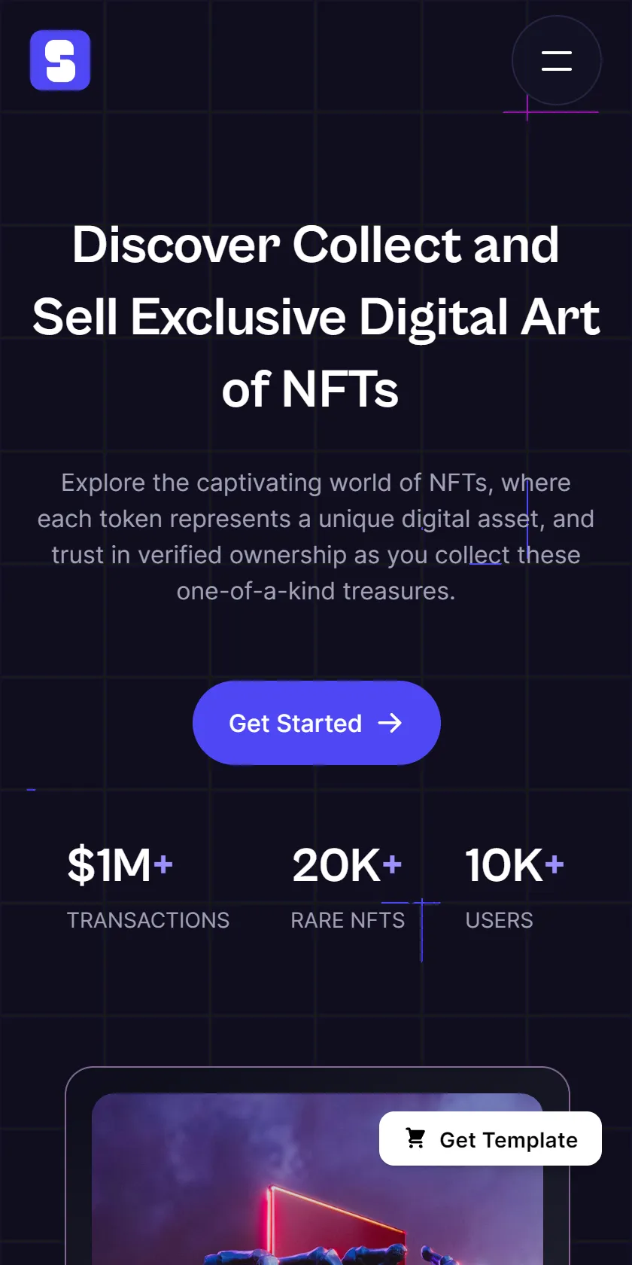Screen dimensions: 632x1265
Task: Click the Get Template text label
Action: 509,1140
